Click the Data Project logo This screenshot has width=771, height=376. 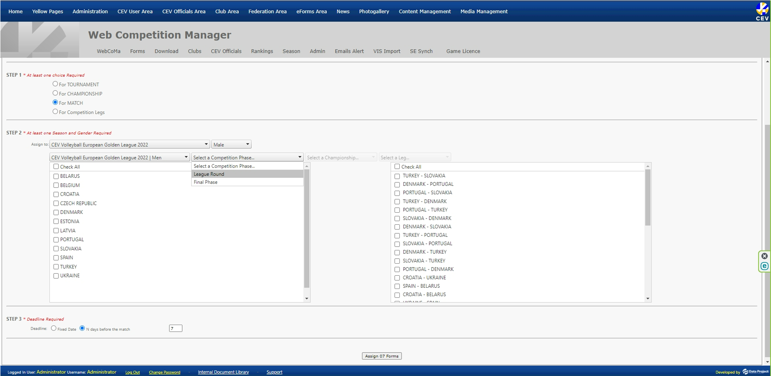(755, 371)
